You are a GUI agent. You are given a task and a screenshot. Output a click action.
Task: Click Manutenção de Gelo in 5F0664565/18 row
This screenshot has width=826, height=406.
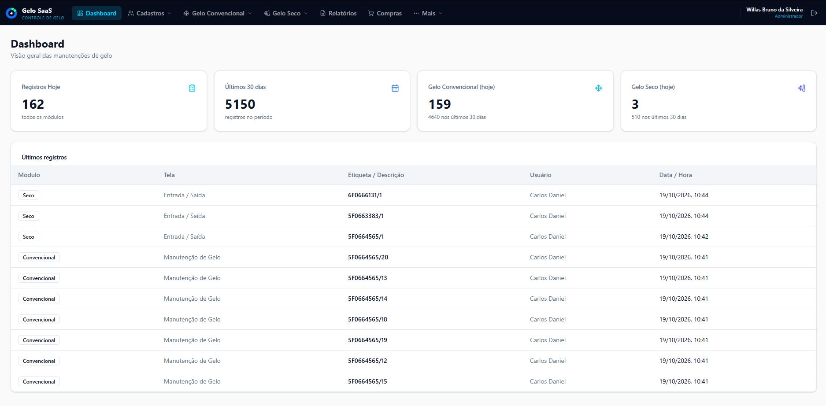click(x=192, y=319)
